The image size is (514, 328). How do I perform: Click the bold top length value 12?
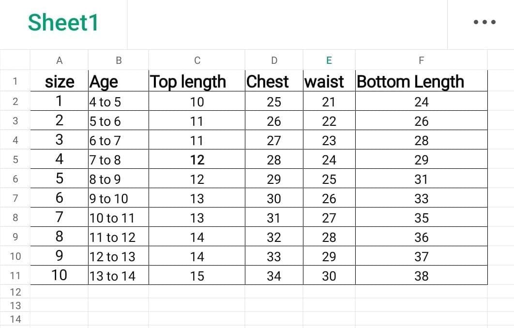click(x=197, y=160)
